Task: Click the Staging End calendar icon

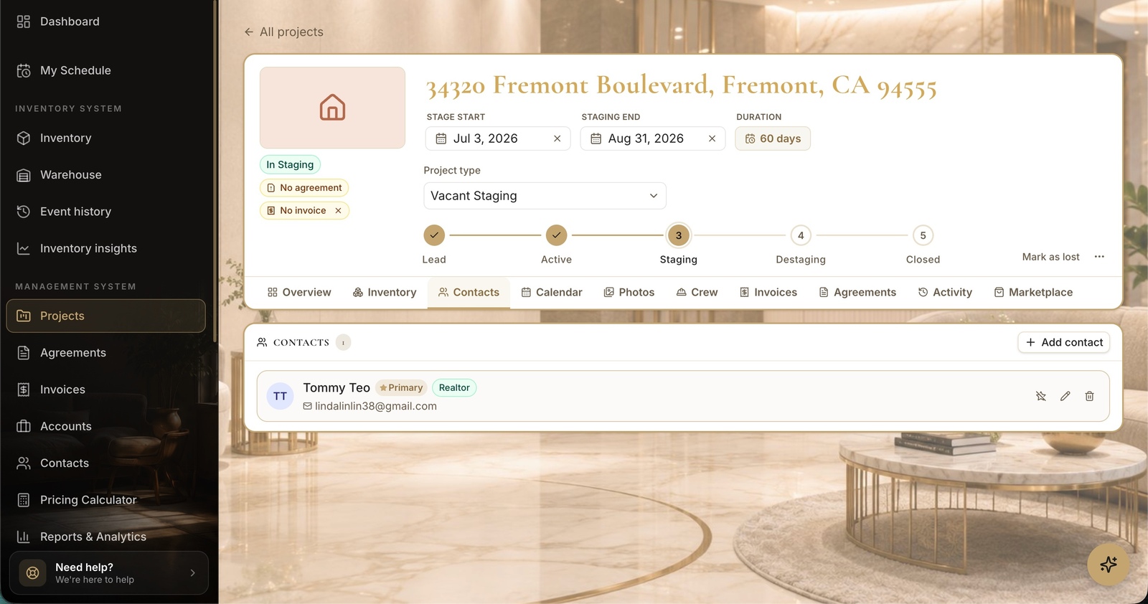Action: click(596, 138)
